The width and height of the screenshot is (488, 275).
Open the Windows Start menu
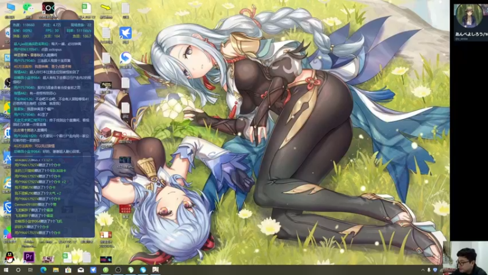pyautogui.click(x=5, y=269)
